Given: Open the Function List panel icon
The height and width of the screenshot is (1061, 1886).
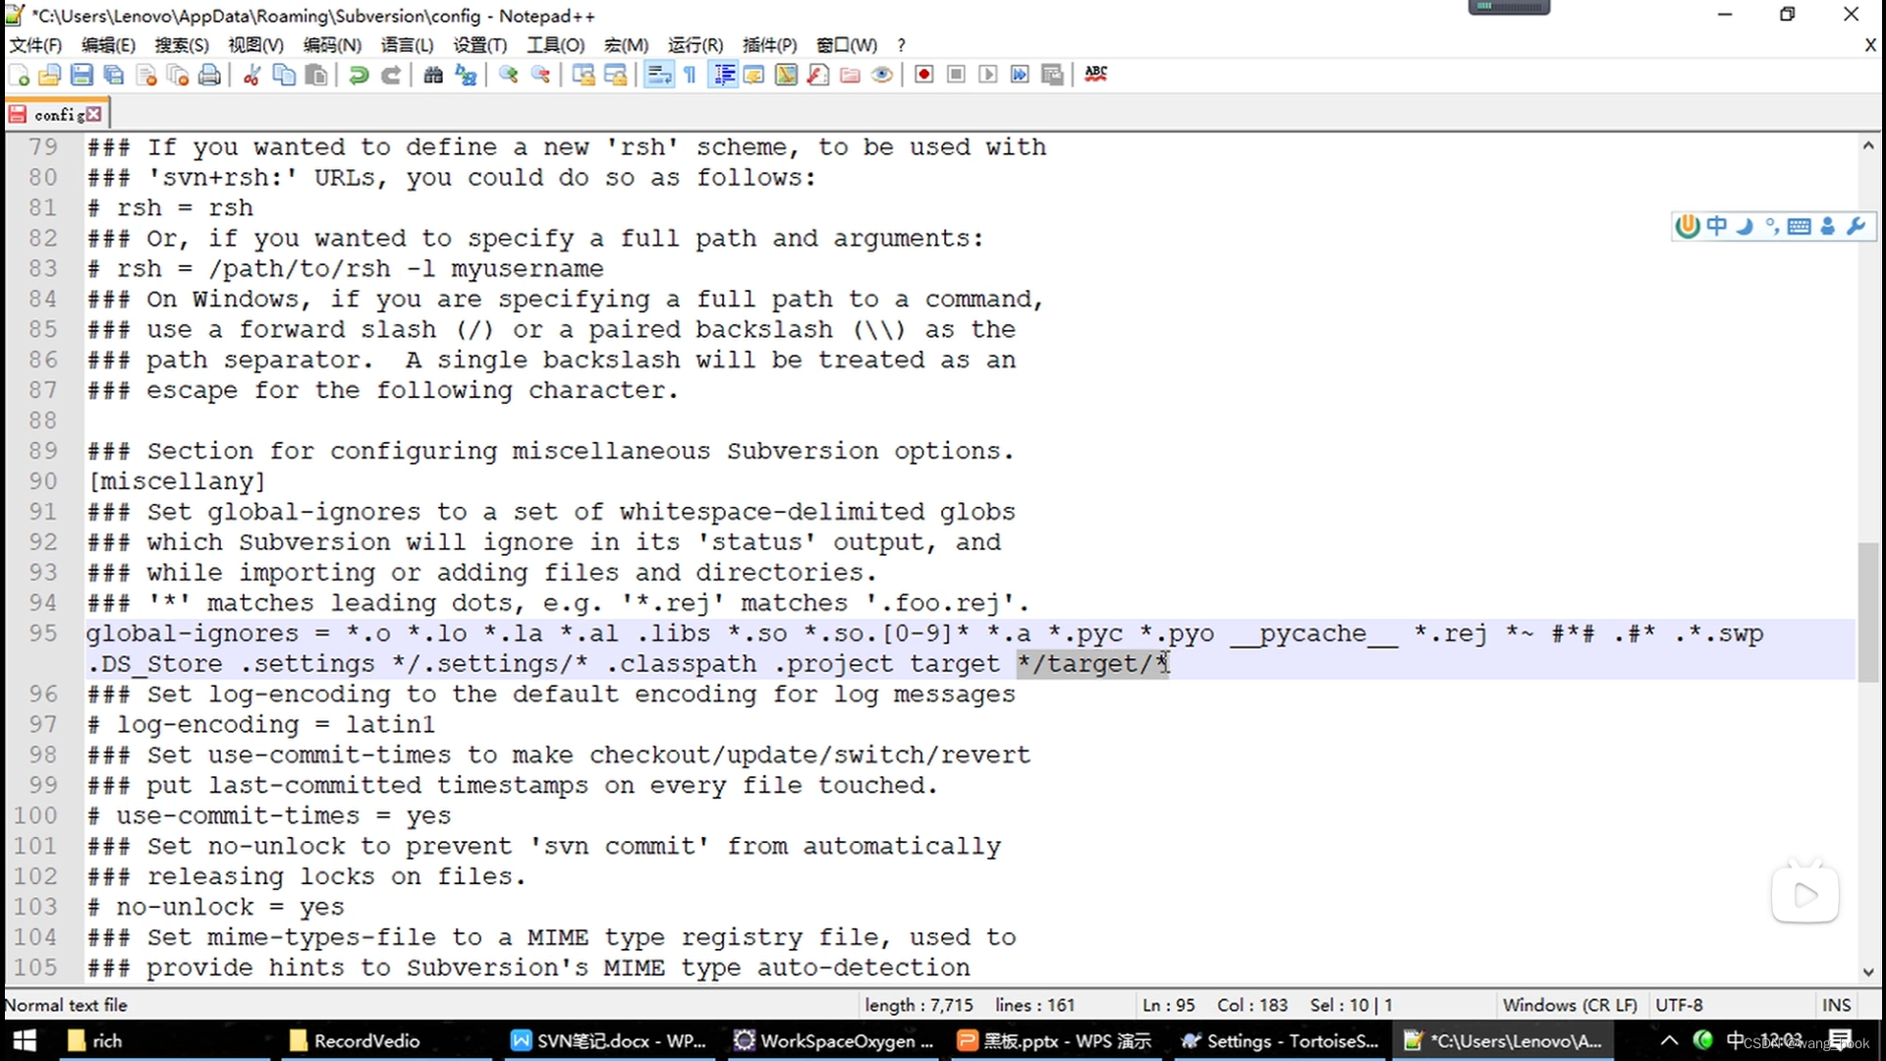Looking at the screenshot, I should click(x=818, y=75).
